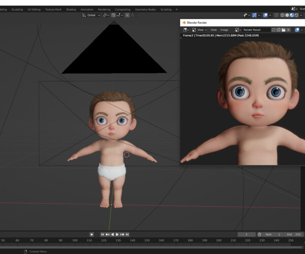The height and width of the screenshot is (254, 305).
Task: Open the View menu in Blender Render window
Action: pos(213,30)
